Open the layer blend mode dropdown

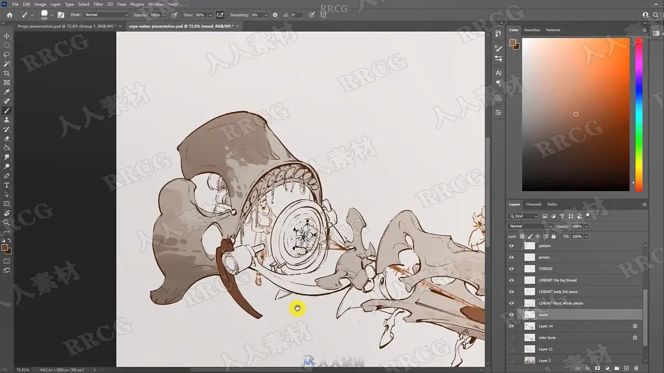531,227
